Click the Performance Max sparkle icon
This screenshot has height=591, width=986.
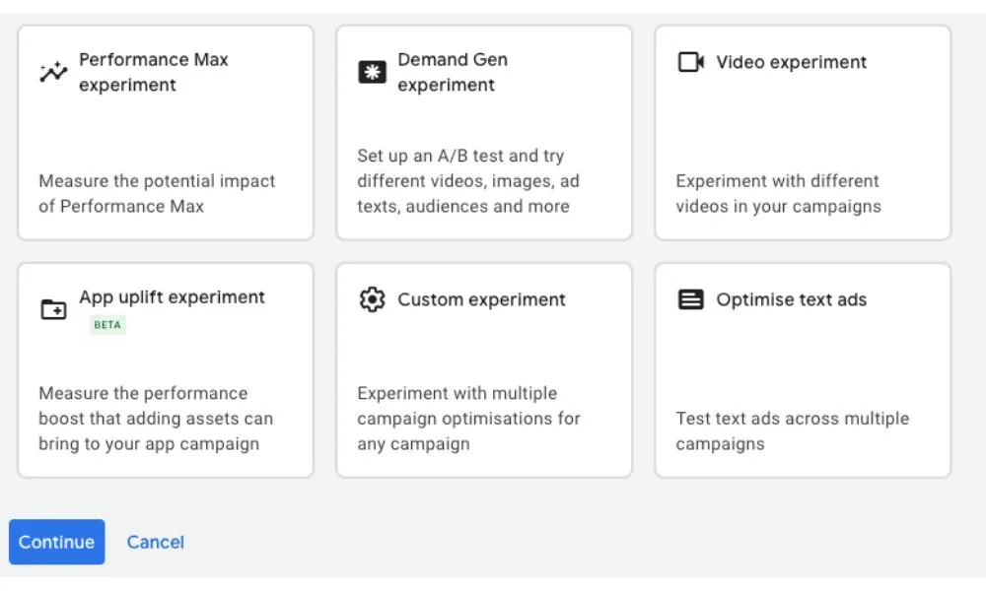[53, 73]
